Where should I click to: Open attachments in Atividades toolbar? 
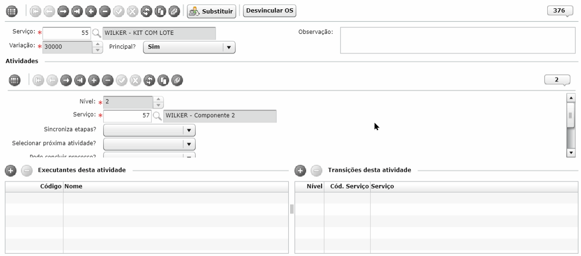click(177, 80)
